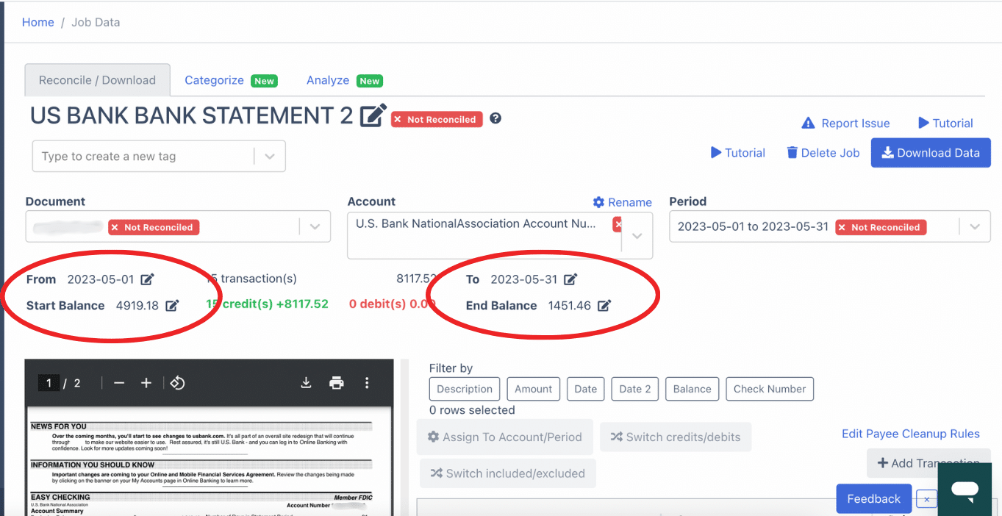
Task: Print the PDF document
Action: pyautogui.click(x=337, y=383)
